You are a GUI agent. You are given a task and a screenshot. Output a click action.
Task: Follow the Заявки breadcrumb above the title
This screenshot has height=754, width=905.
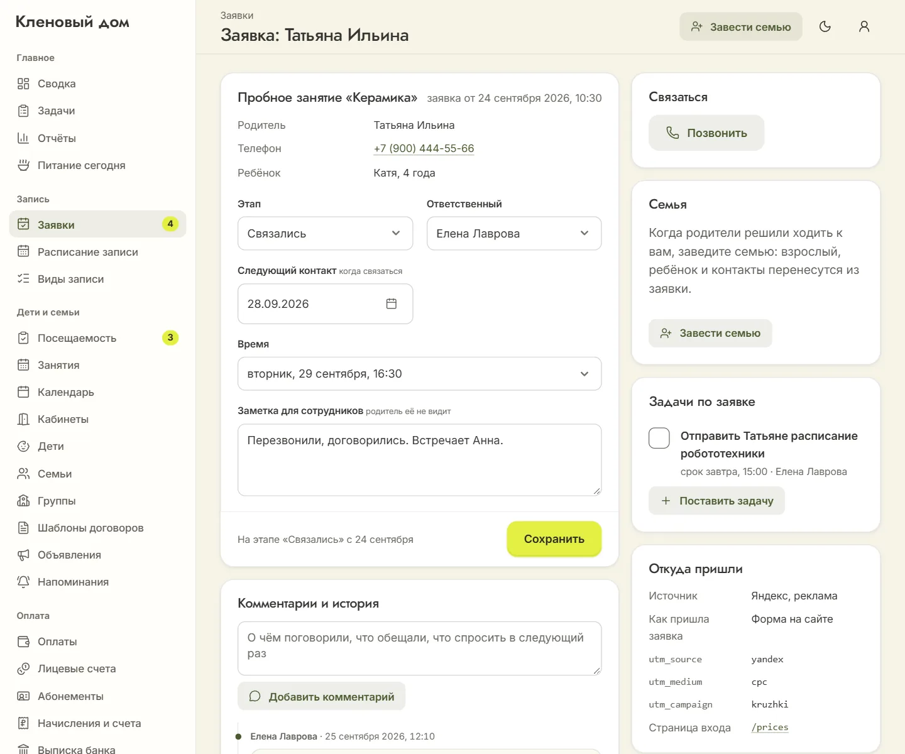[x=237, y=15]
